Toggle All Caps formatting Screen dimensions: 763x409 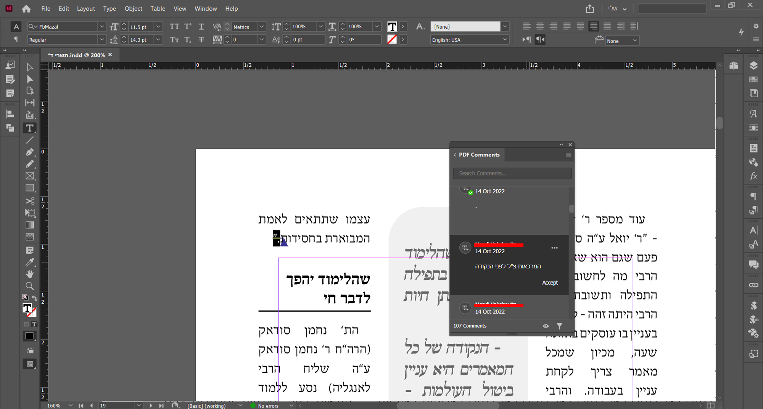coord(174,26)
